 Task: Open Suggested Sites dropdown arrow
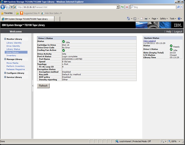(x=39, y=13)
